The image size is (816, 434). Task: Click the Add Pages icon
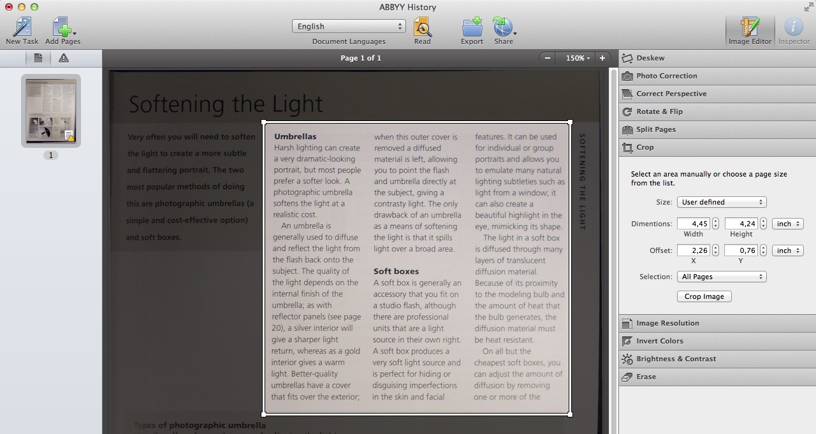[x=62, y=27]
